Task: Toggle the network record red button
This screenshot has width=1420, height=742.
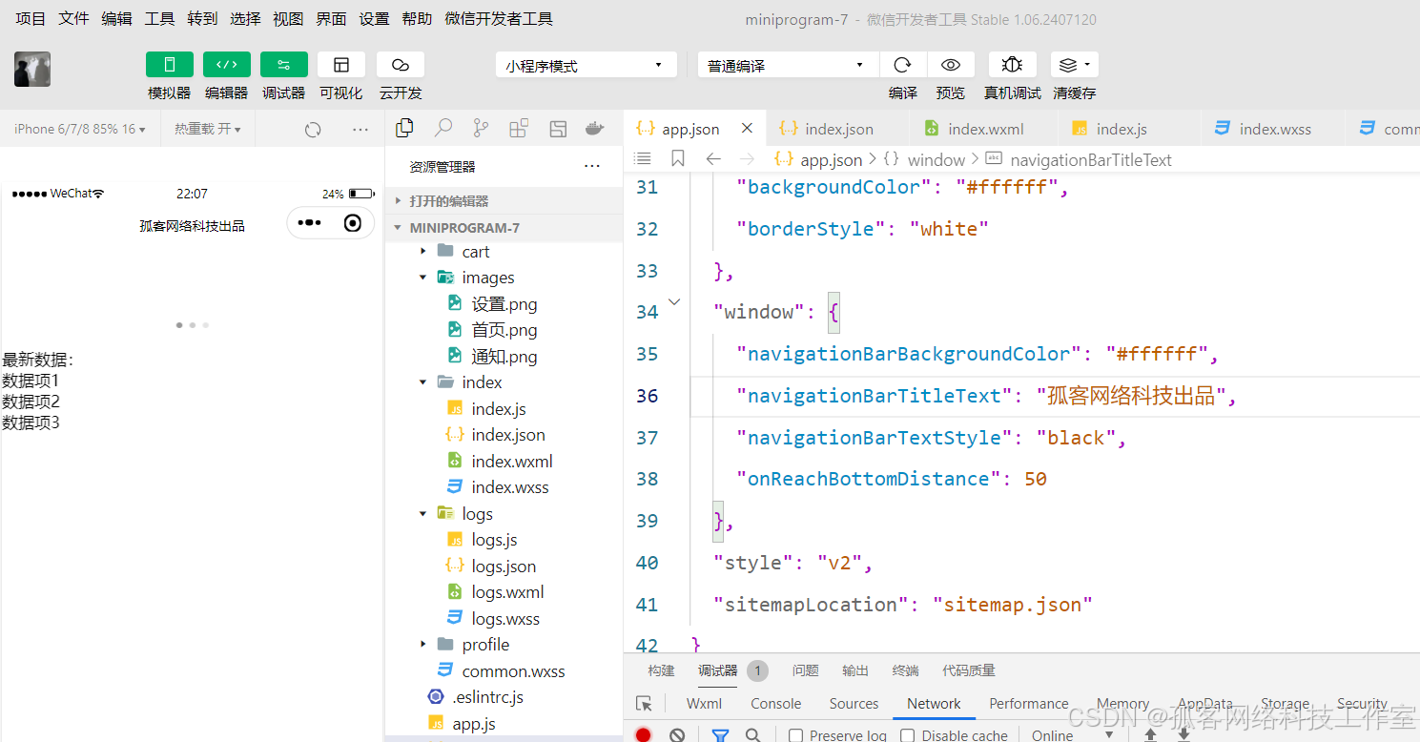Action: (x=644, y=735)
